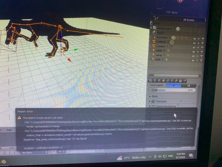The image size is (222, 167).
Task: Click the sun data icon beside SUN
Action: (166, 59)
